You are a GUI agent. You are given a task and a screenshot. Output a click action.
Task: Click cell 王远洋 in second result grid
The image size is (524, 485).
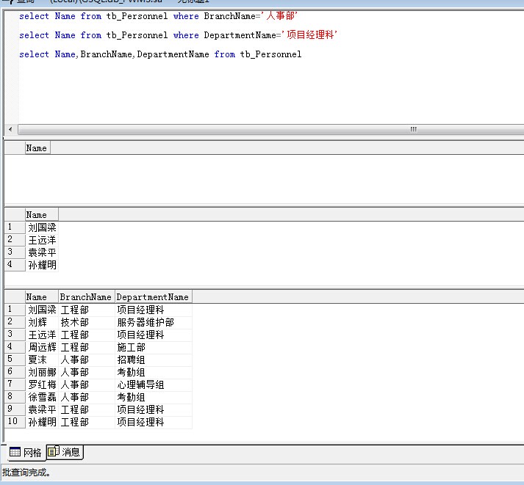tap(42, 240)
